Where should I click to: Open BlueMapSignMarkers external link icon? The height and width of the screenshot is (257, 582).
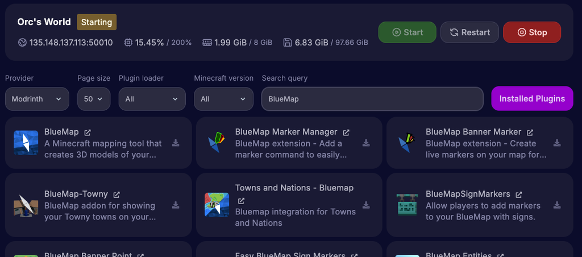point(519,194)
